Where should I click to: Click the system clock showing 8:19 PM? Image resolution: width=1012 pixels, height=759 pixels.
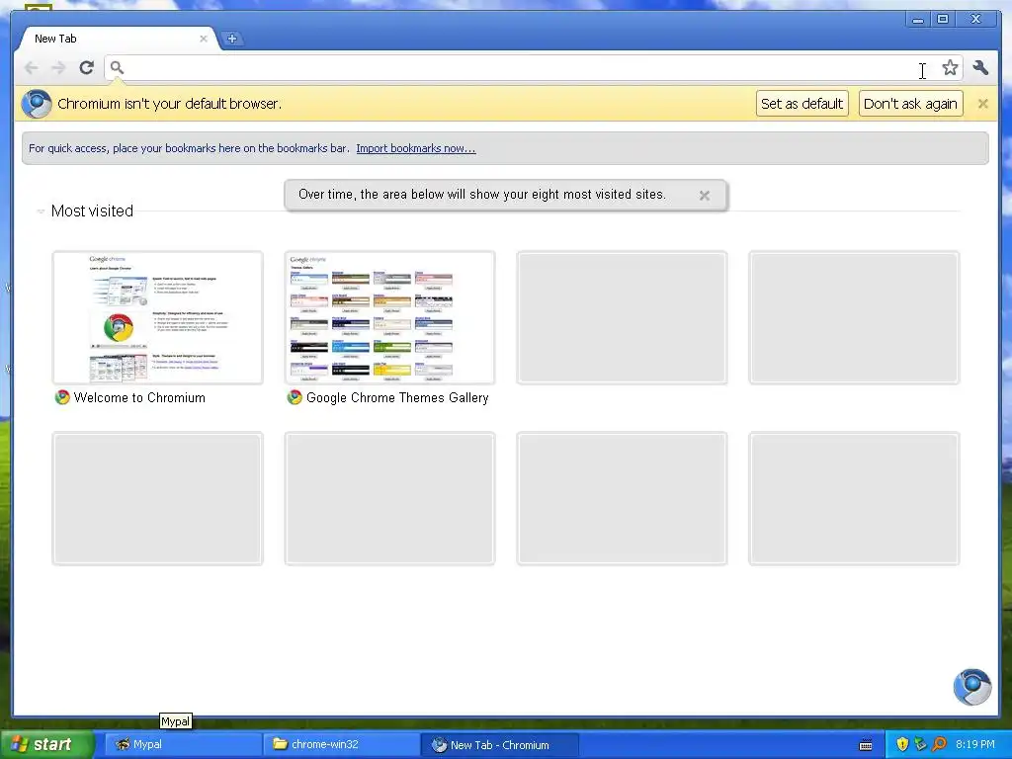975,744
